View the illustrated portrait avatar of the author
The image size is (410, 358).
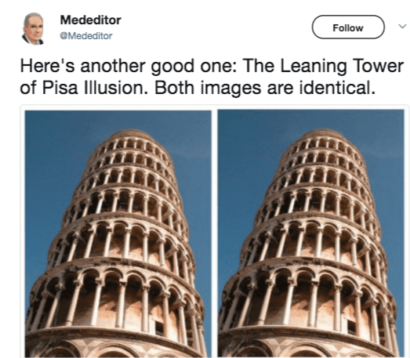[33, 28]
